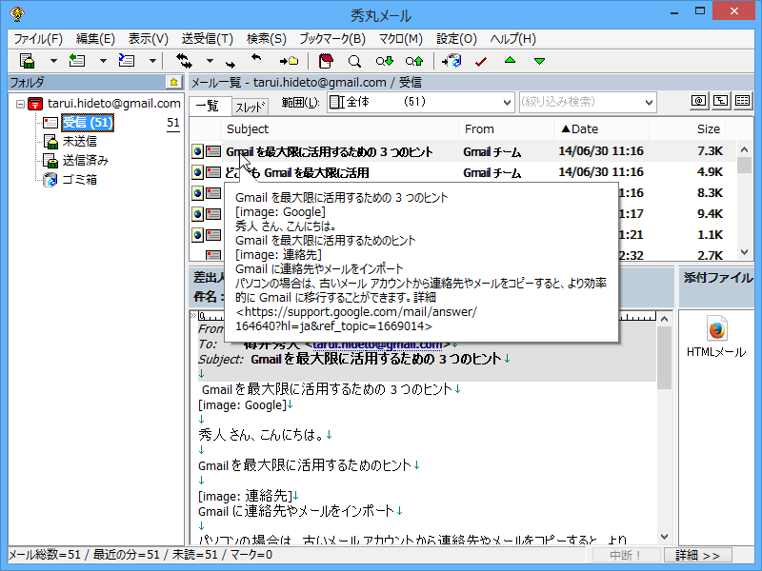
Task: Click the move-to-trash toolbar icon
Action: (451, 61)
